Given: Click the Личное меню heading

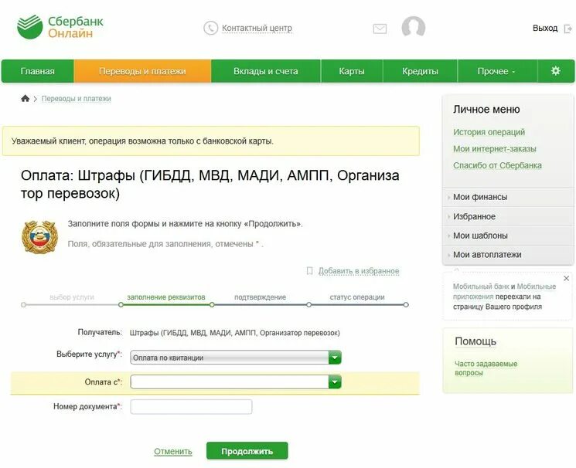Looking at the screenshot, I should (x=486, y=110).
